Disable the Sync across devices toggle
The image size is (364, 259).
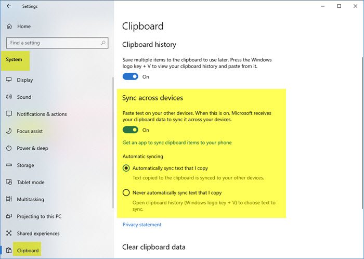pyautogui.click(x=131, y=130)
